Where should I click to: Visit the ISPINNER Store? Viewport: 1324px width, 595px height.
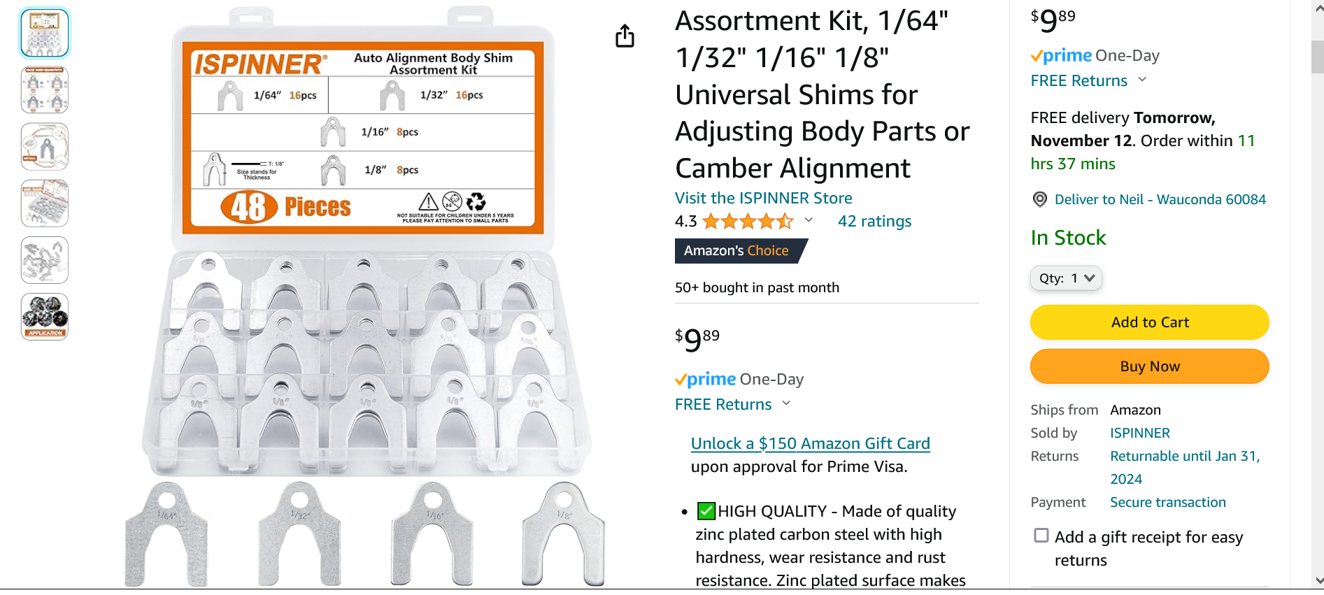762,198
